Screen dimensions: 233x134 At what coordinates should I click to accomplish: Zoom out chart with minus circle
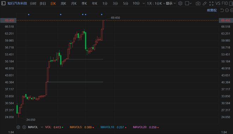coord(227,10)
